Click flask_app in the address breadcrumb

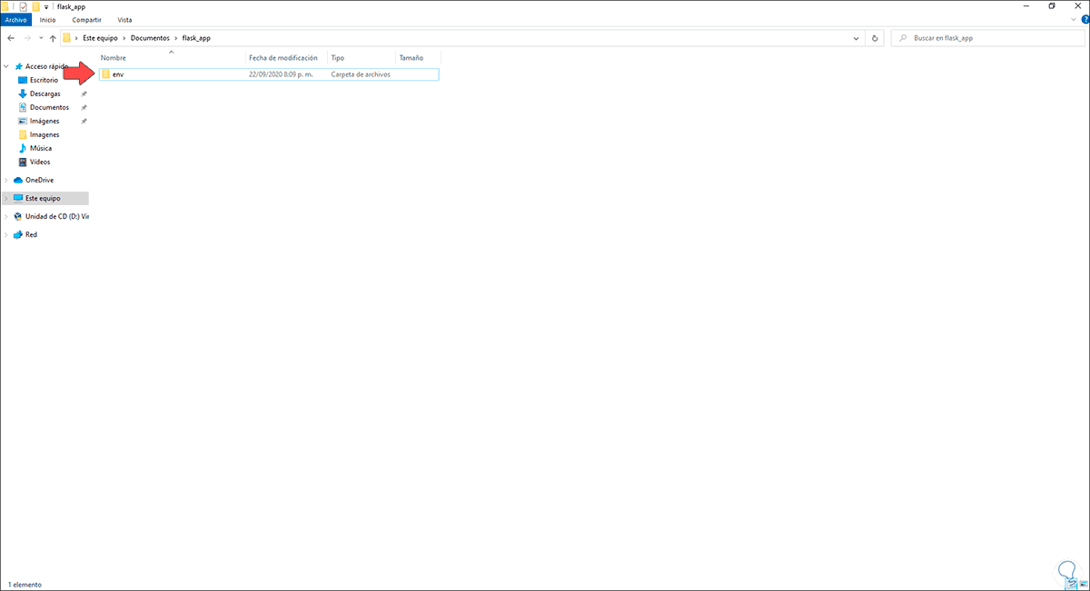tap(196, 38)
